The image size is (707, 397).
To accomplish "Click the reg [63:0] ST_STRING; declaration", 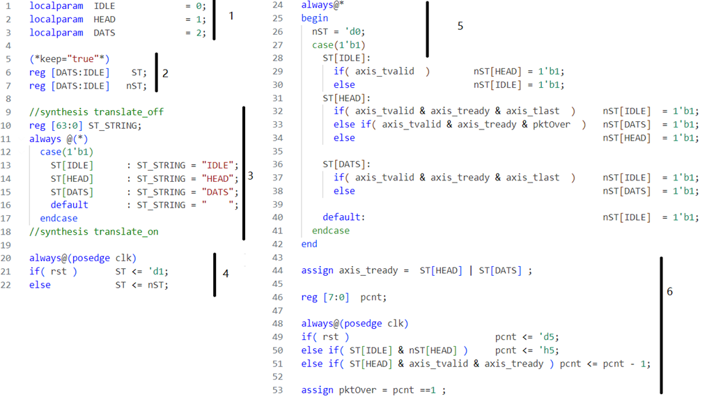I will 85,125.
